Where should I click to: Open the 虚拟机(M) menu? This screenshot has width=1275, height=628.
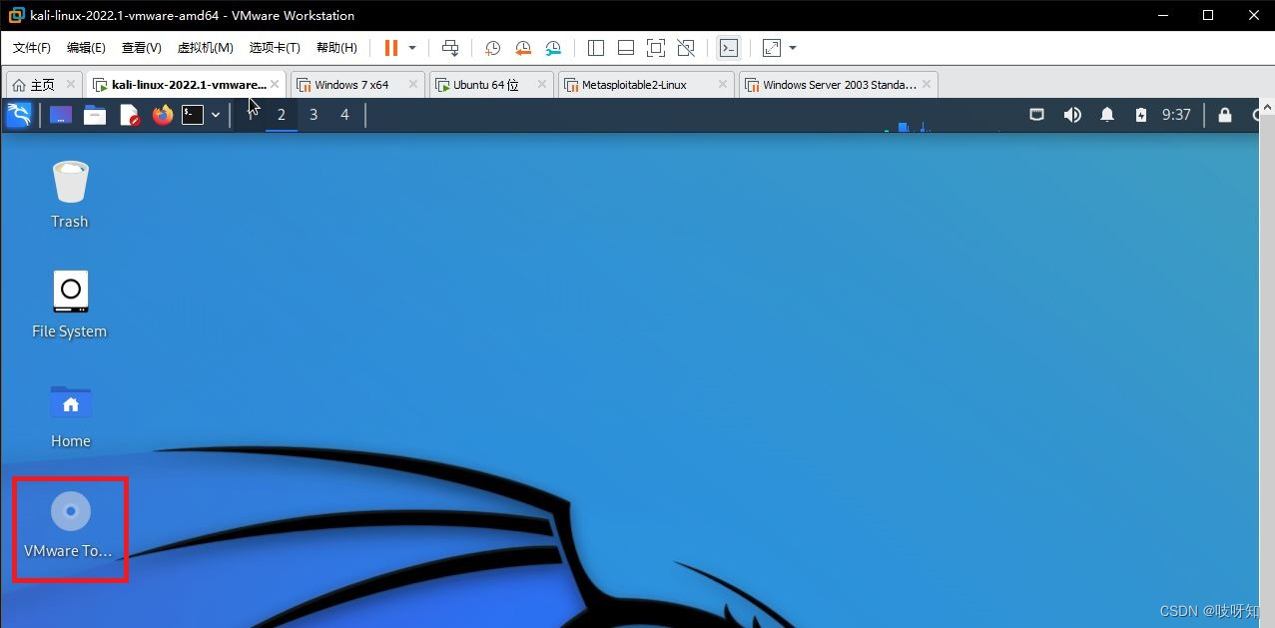pyautogui.click(x=205, y=48)
